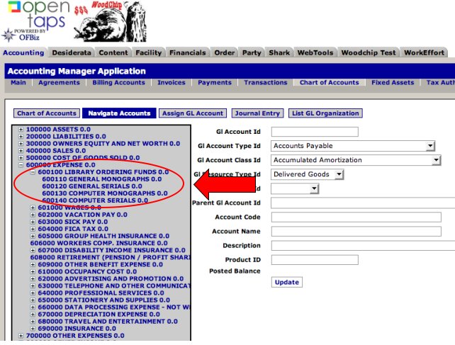Click the Gl Account Id input field
This screenshot has width=455, height=345.
[x=315, y=132]
